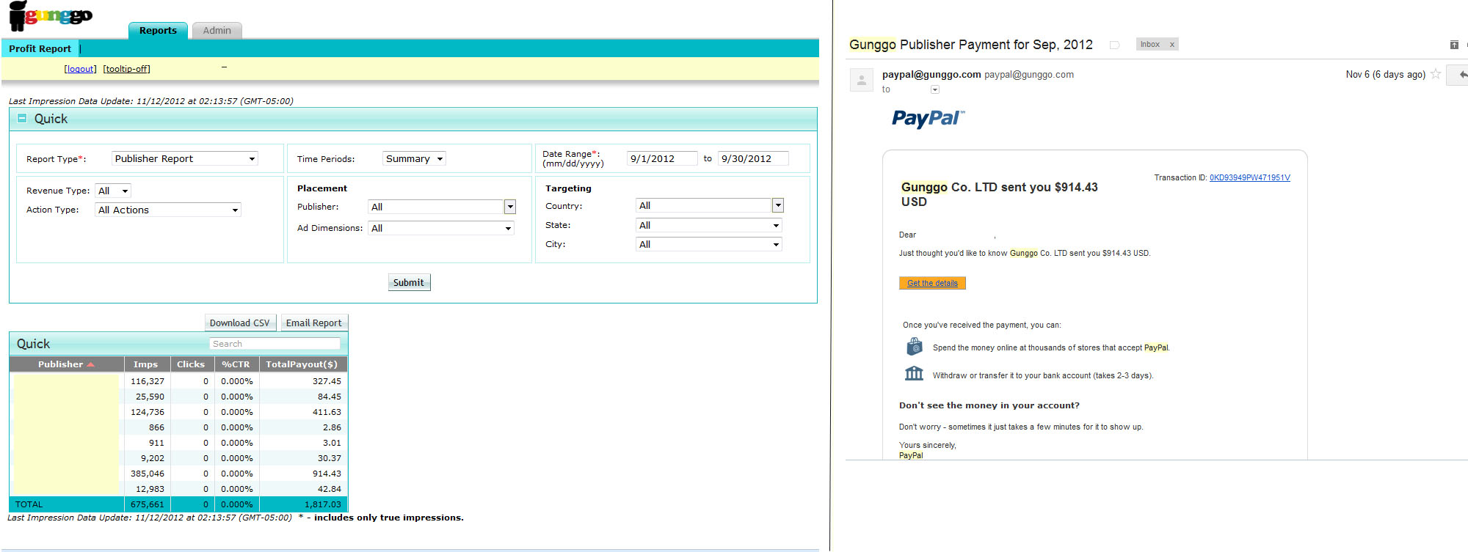This screenshot has width=1468, height=552.
Task: Collapse the Quick panel minus icon
Action: pyautogui.click(x=22, y=118)
